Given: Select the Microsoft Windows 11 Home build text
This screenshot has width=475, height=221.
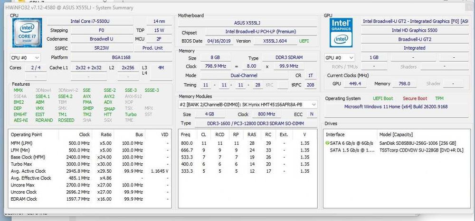Looking at the screenshot, I should tap(396, 106).
